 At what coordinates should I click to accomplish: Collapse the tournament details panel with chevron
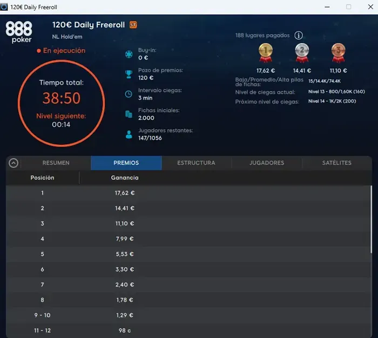[x=13, y=163]
